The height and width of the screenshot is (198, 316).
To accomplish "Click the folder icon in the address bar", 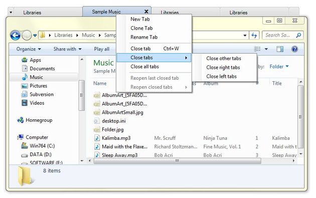I will [x=42, y=35].
